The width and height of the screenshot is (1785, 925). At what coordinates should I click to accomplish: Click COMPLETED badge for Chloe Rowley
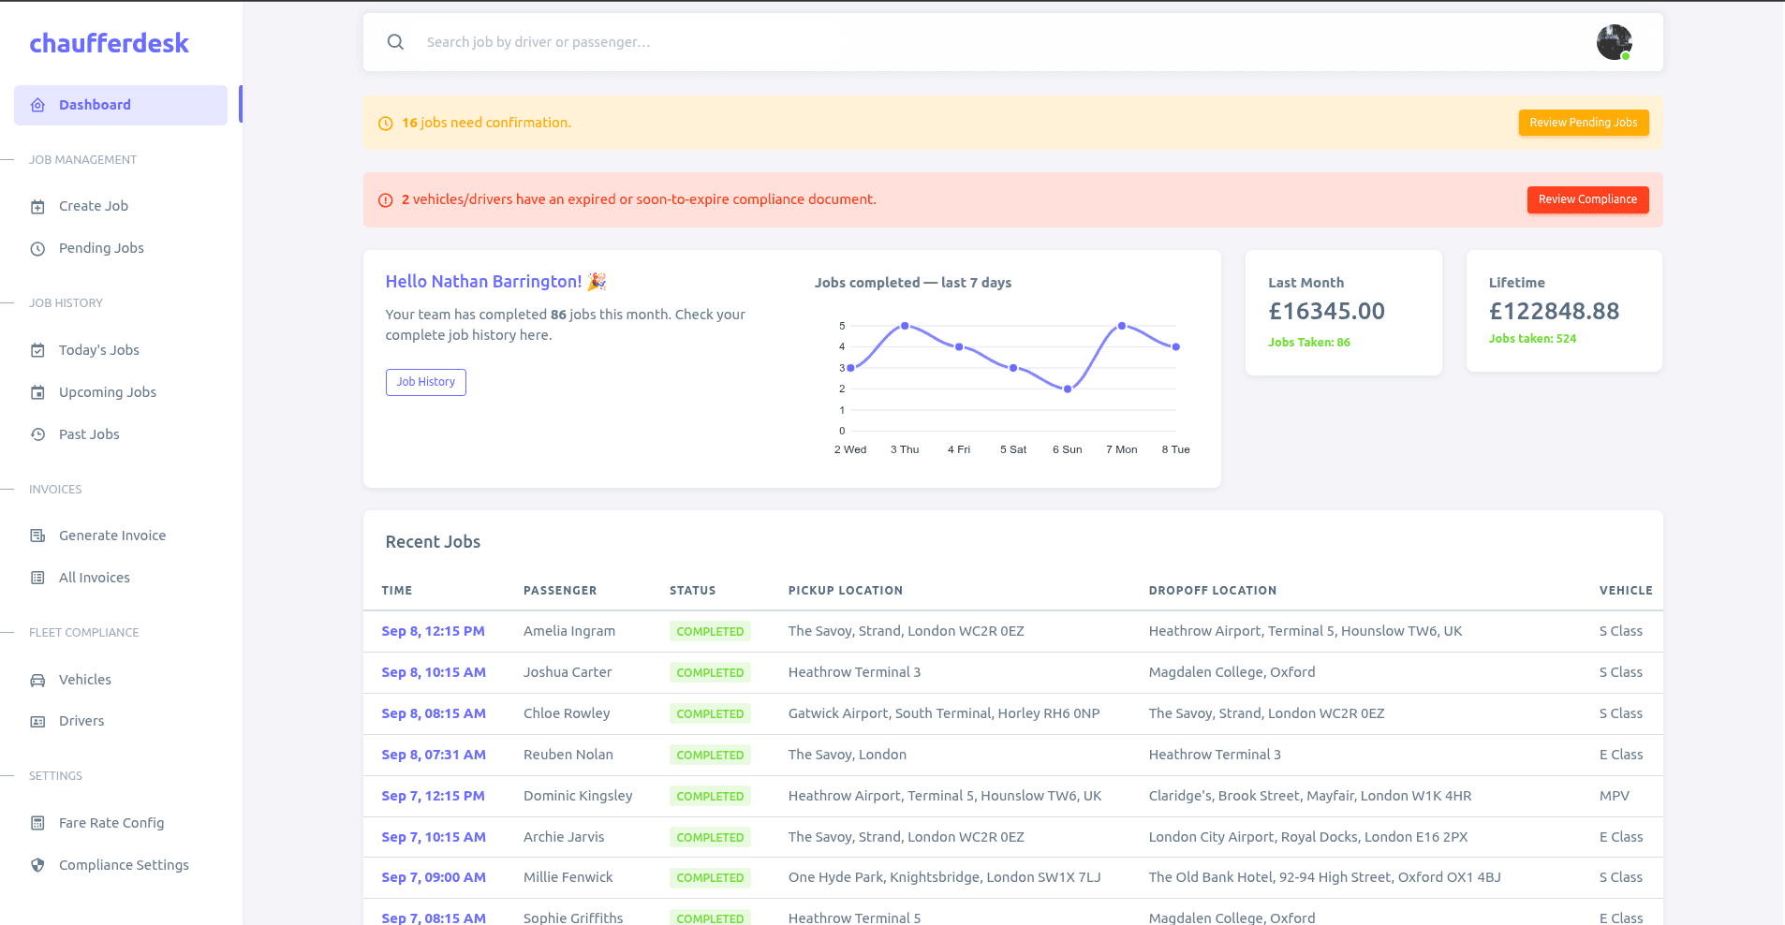point(710,713)
